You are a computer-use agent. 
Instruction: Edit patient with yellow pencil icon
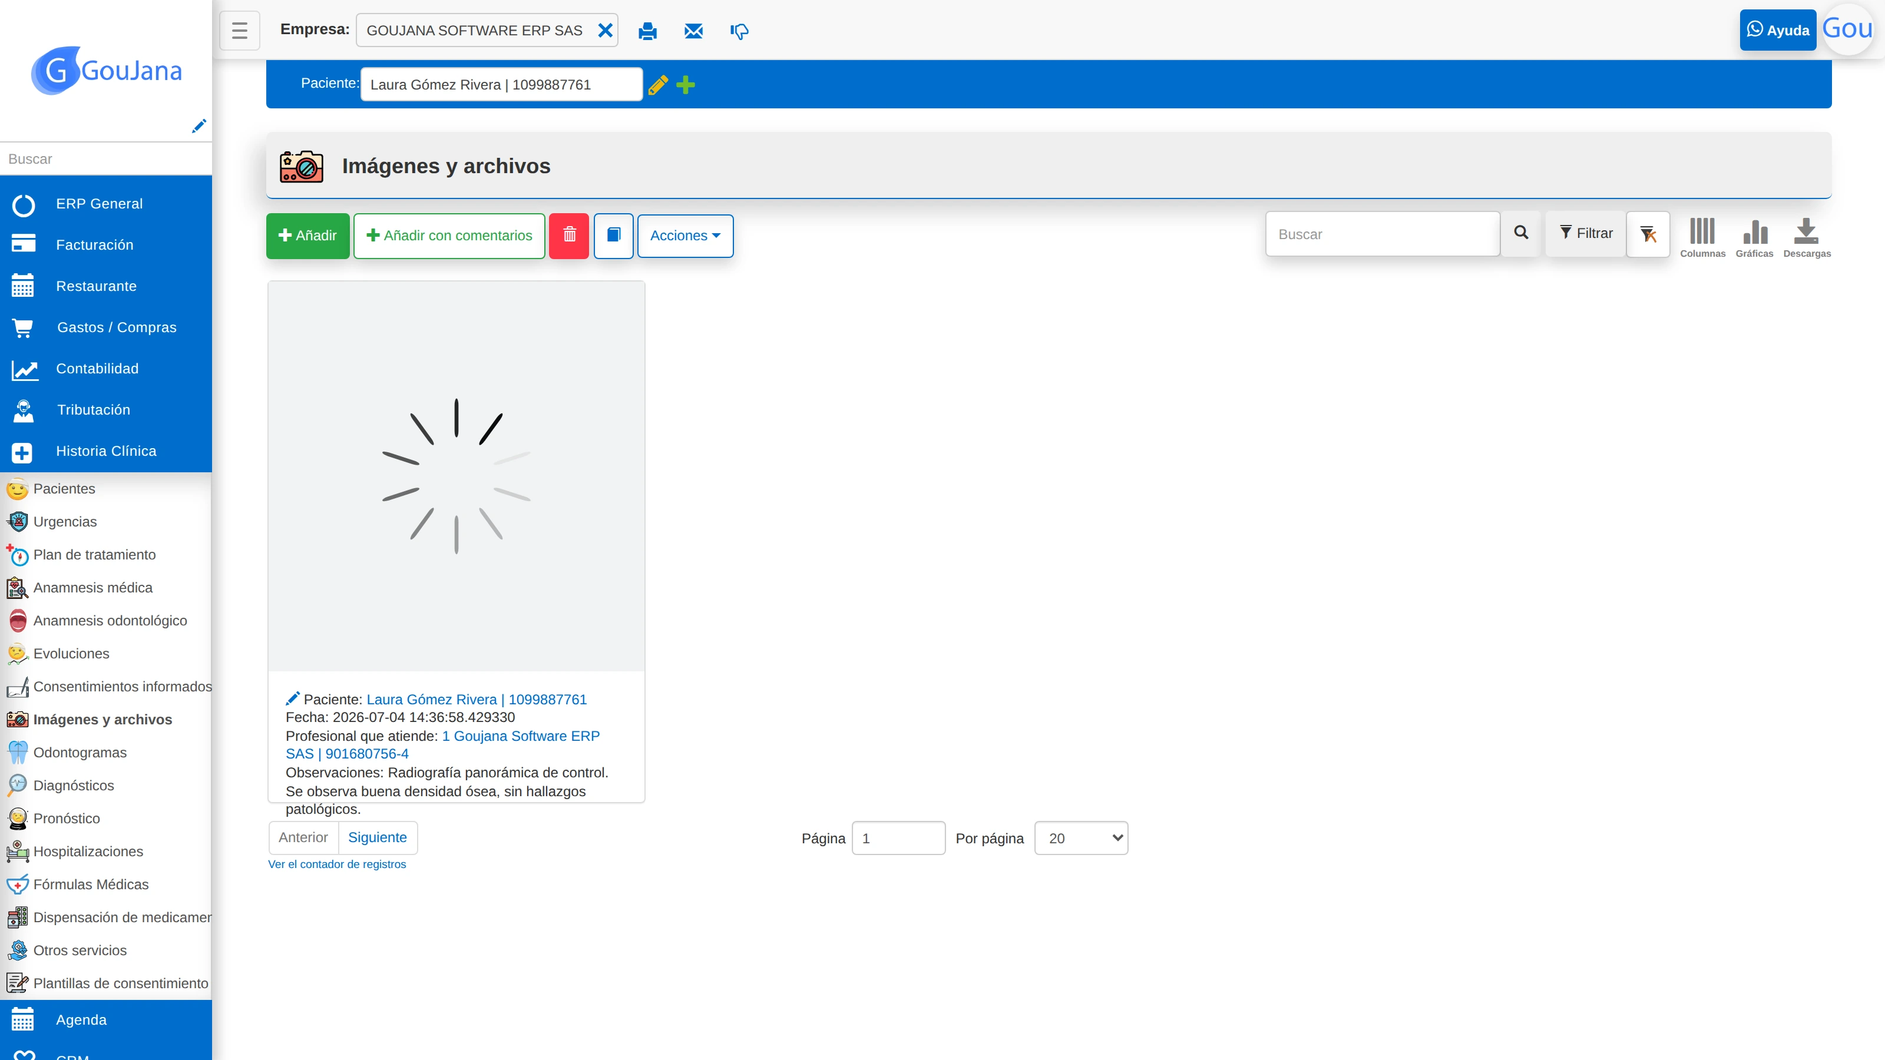pyautogui.click(x=658, y=85)
